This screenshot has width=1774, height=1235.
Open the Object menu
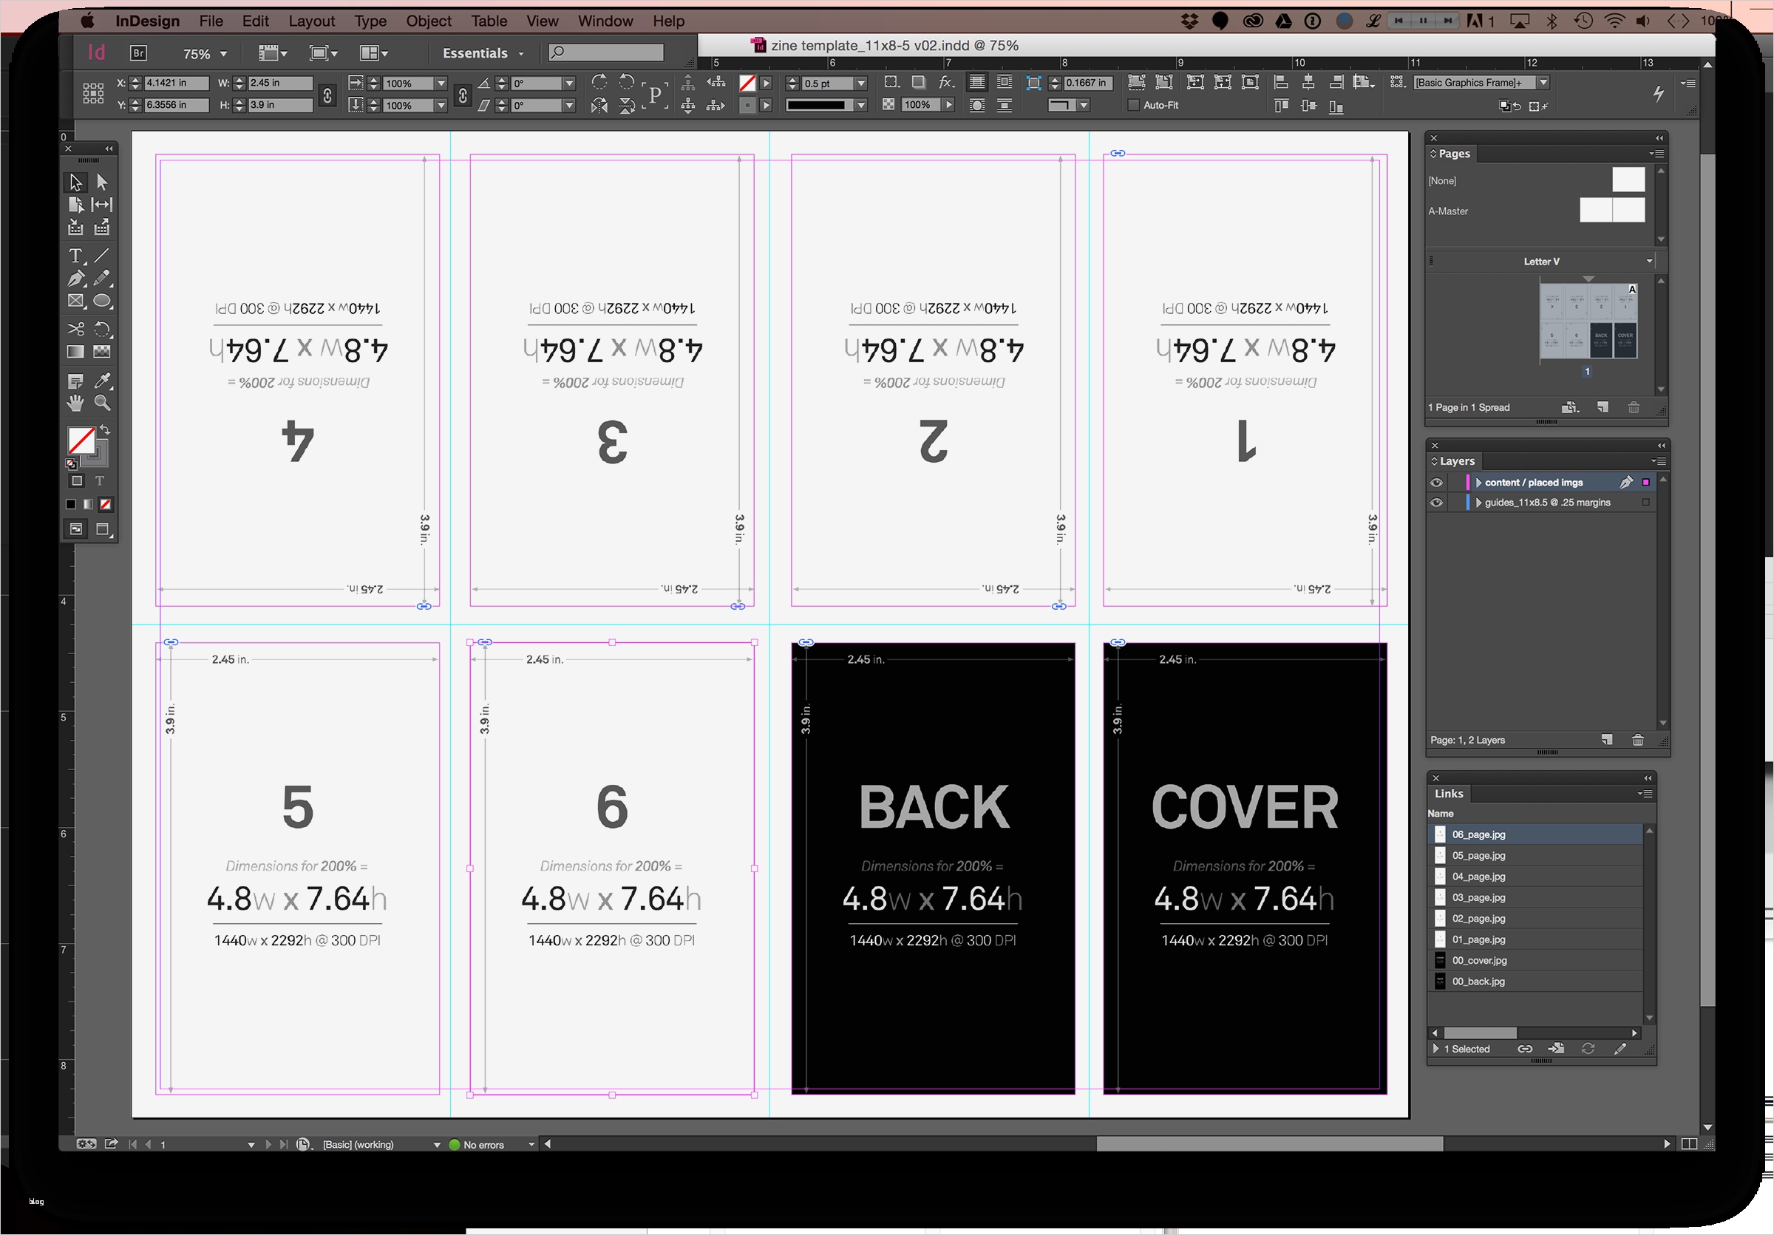pyautogui.click(x=428, y=21)
